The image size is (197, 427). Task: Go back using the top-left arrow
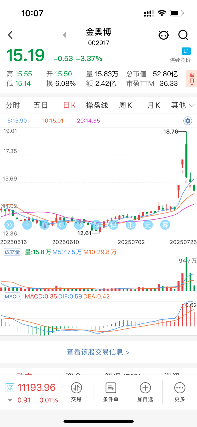pos(10,35)
